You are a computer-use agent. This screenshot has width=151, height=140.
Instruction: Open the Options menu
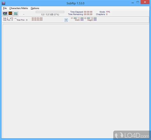point(35,8)
